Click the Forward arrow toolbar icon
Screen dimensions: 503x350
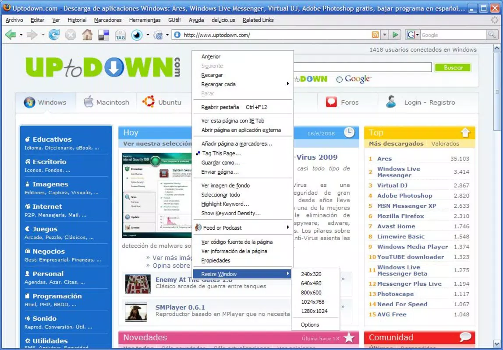tap(32, 35)
